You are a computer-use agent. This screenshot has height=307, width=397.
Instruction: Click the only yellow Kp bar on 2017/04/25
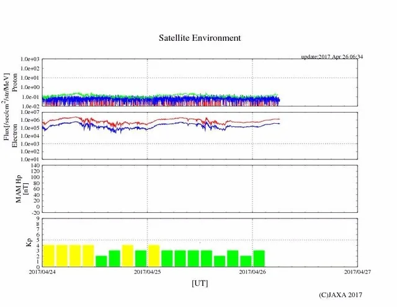pos(154,256)
